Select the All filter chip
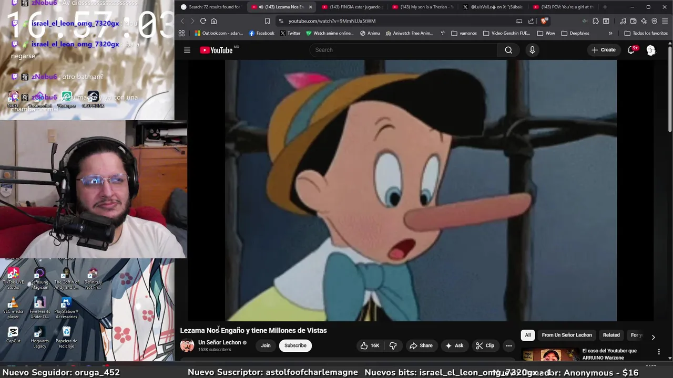 (x=528, y=335)
